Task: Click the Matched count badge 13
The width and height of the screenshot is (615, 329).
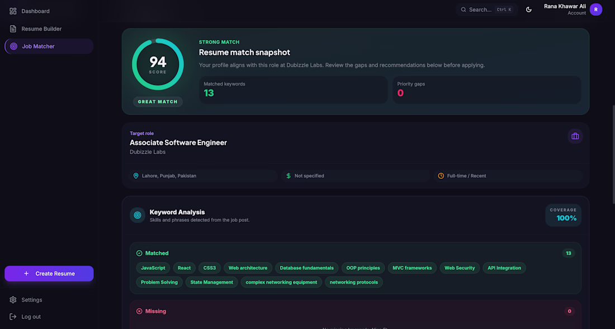Action: click(x=569, y=254)
